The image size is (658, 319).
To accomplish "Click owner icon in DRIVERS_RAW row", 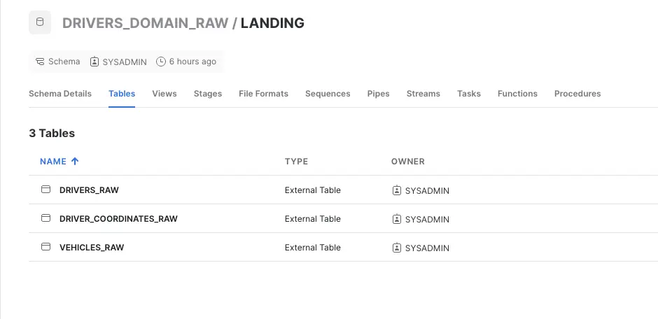I will [x=397, y=190].
